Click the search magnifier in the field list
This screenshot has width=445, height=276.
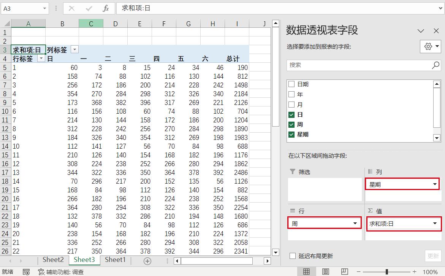pyautogui.click(x=435, y=65)
